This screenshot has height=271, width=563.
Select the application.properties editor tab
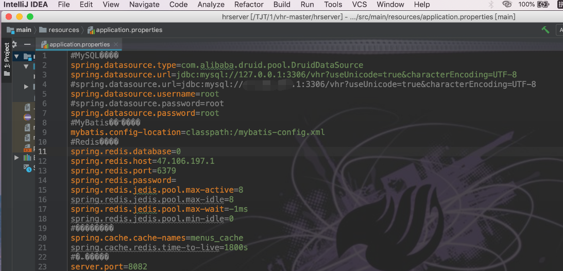point(79,44)
